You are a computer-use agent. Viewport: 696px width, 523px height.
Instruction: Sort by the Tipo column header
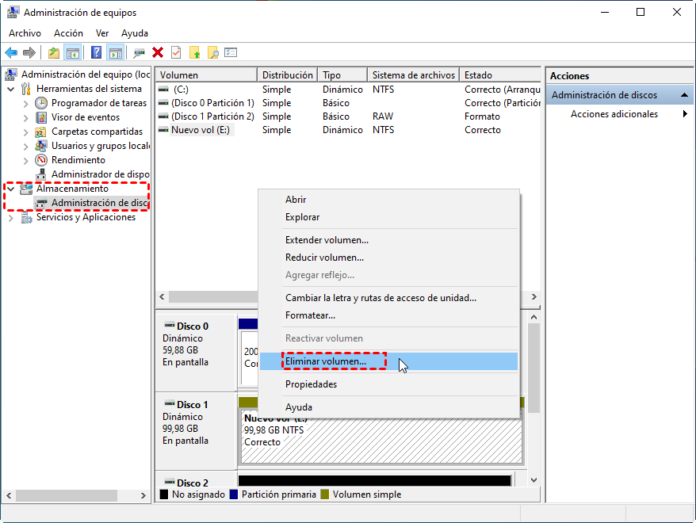[x=342, y=75]
